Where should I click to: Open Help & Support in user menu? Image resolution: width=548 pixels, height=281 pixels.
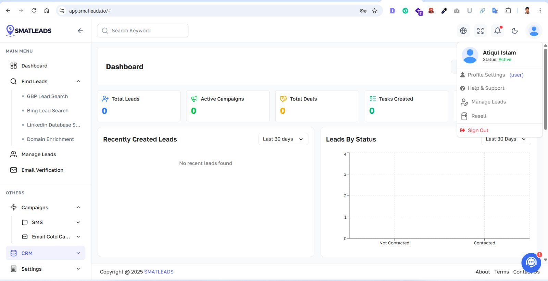(486, 88)
